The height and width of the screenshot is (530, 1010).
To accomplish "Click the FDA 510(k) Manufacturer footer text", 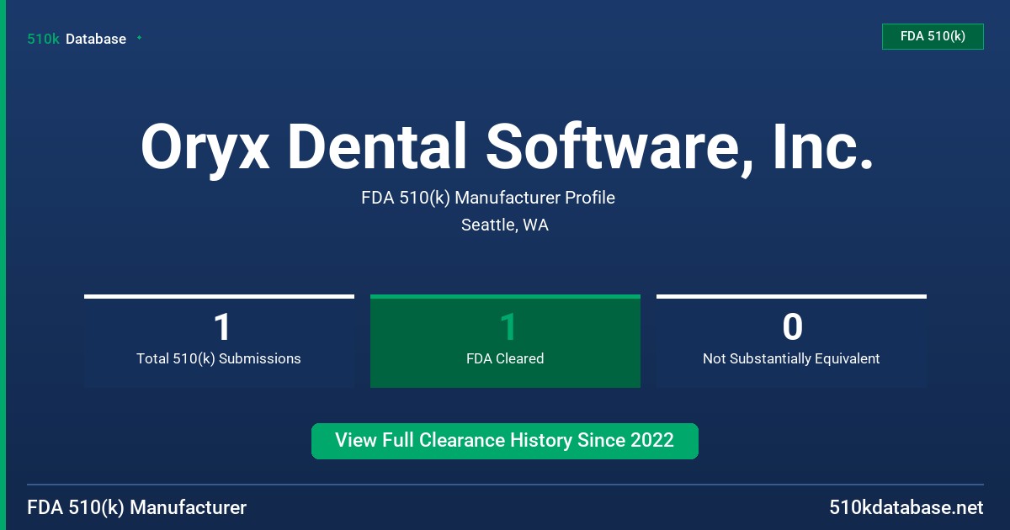I will pos(137,507).
